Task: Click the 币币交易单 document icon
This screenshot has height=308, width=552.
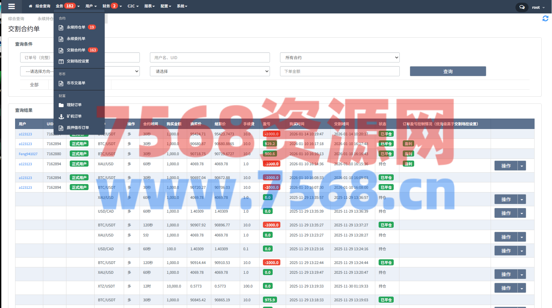Action: pyautogui.click(x=61, y=83)
